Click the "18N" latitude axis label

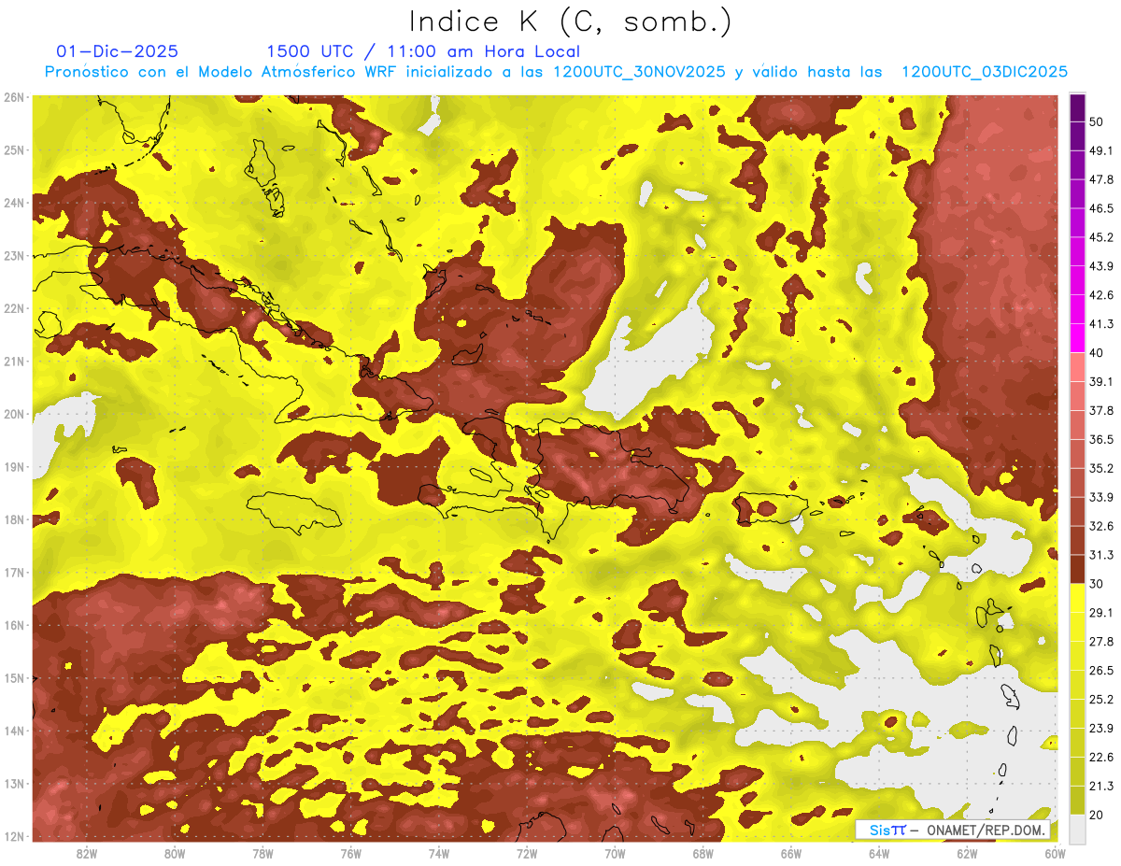coord(14,519)
